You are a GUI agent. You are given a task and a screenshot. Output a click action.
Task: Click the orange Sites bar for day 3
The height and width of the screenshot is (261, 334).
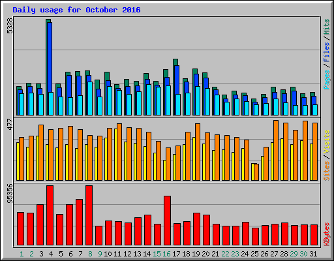click(41, 153)
